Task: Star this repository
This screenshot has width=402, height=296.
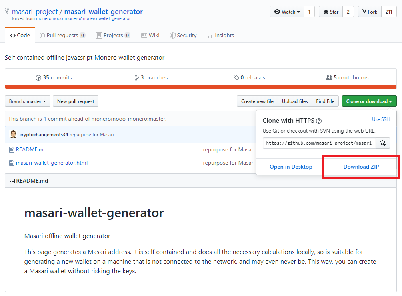Action: tap(331, 12)
